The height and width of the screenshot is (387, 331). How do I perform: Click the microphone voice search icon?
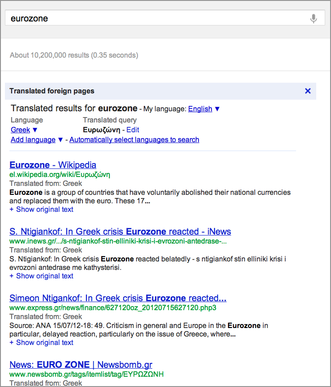314,18
